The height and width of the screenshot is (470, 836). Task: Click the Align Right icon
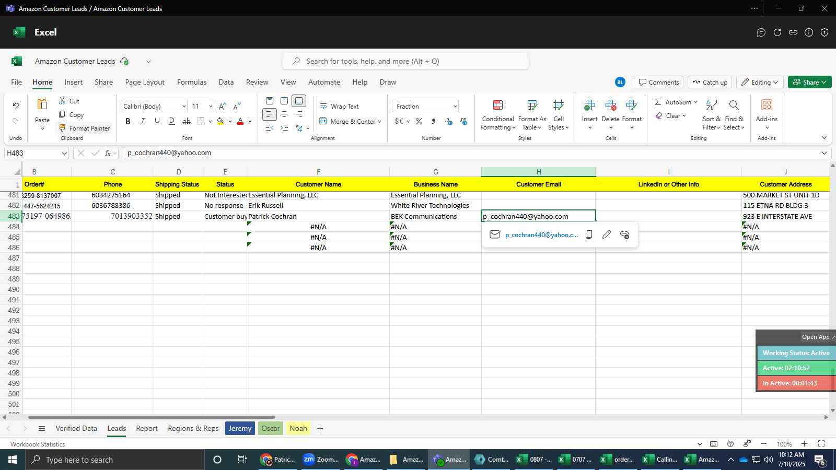299,114
